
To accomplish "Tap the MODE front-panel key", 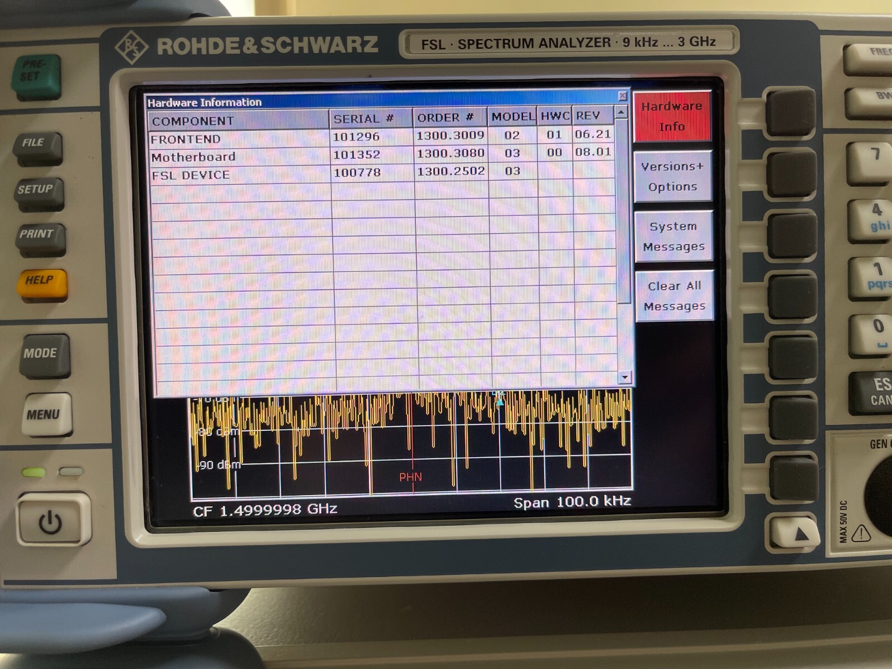I will [x=44, y=355].
